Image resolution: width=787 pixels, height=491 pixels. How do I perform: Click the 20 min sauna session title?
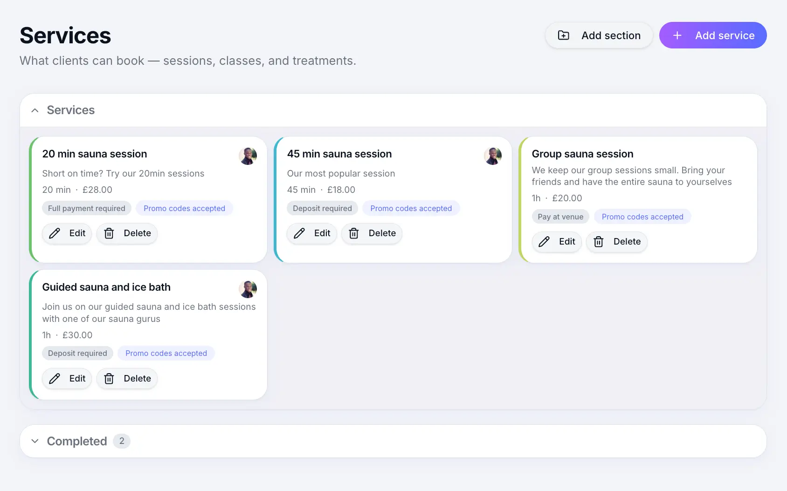95,154
